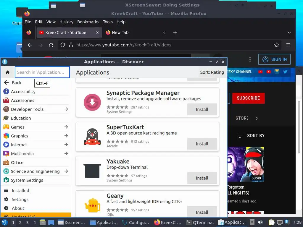303x227 pixels.
Task: Click SIGN IN on YouTube
Action: [274, 59]
